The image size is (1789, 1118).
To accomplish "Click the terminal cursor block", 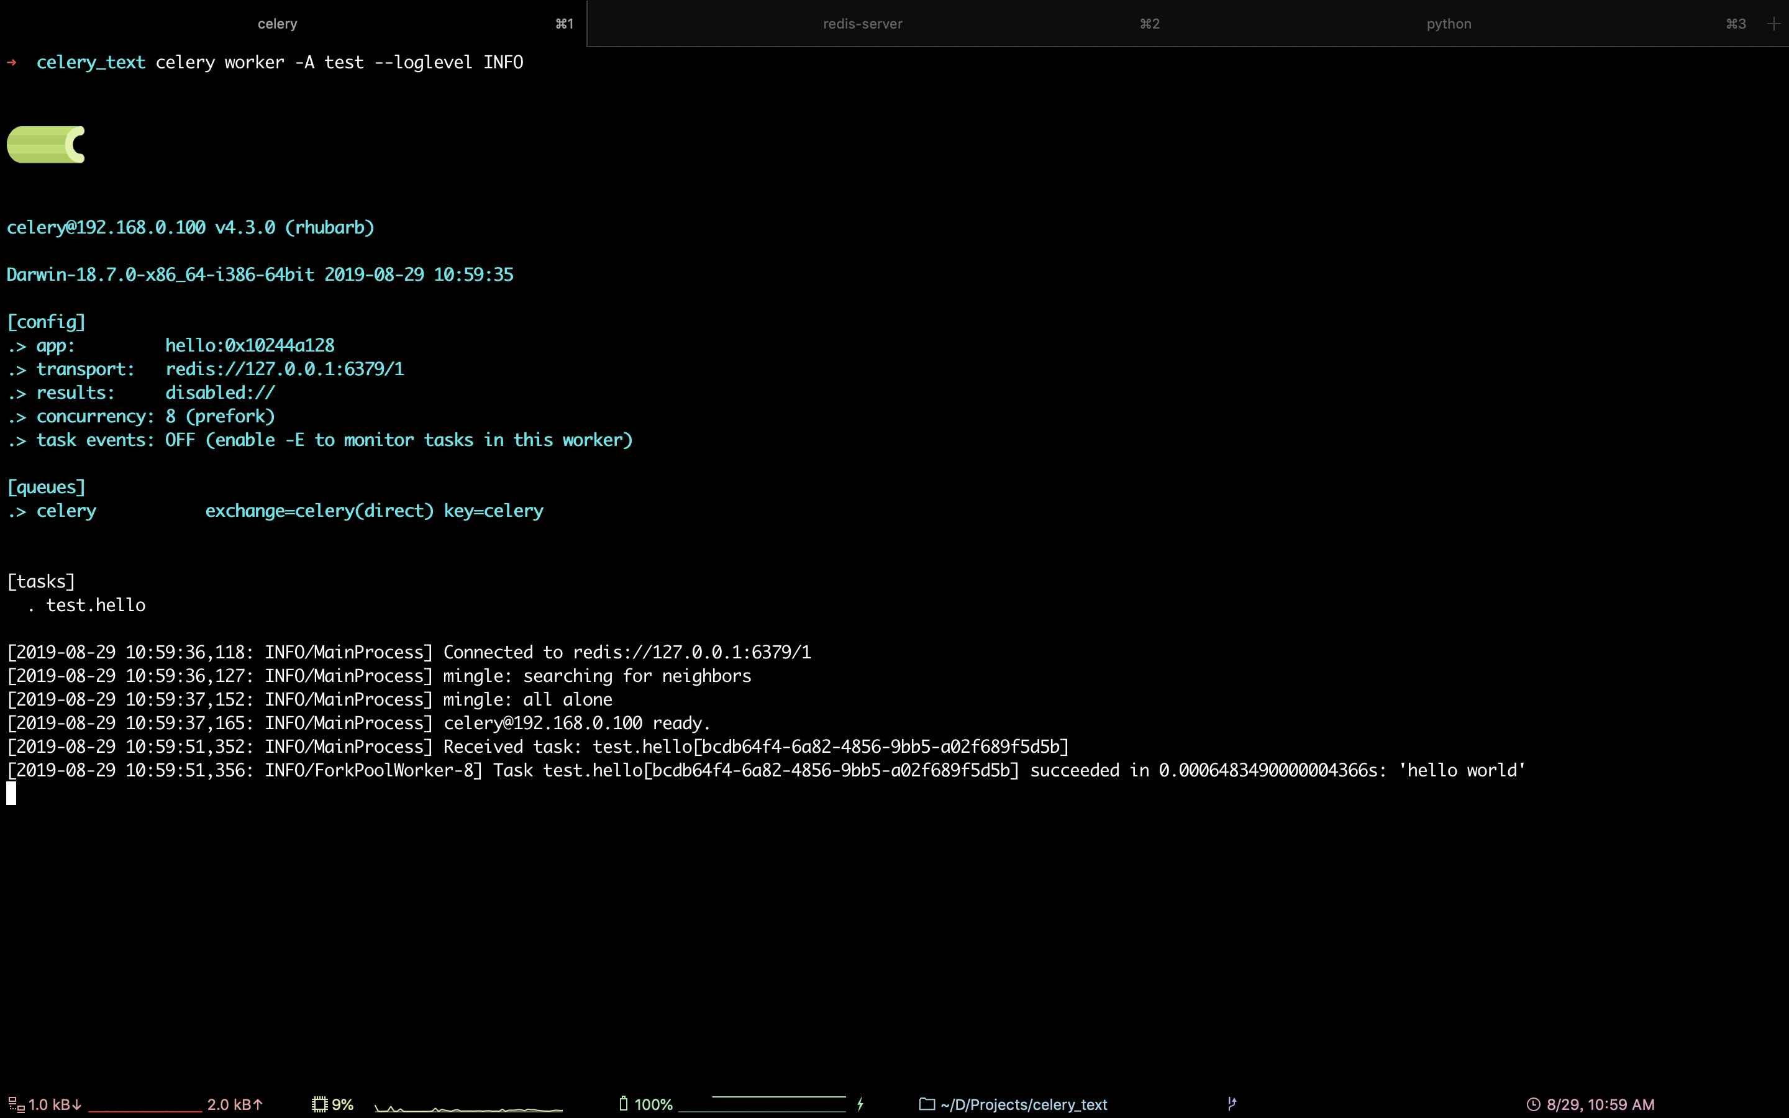I will click(11, 793).
